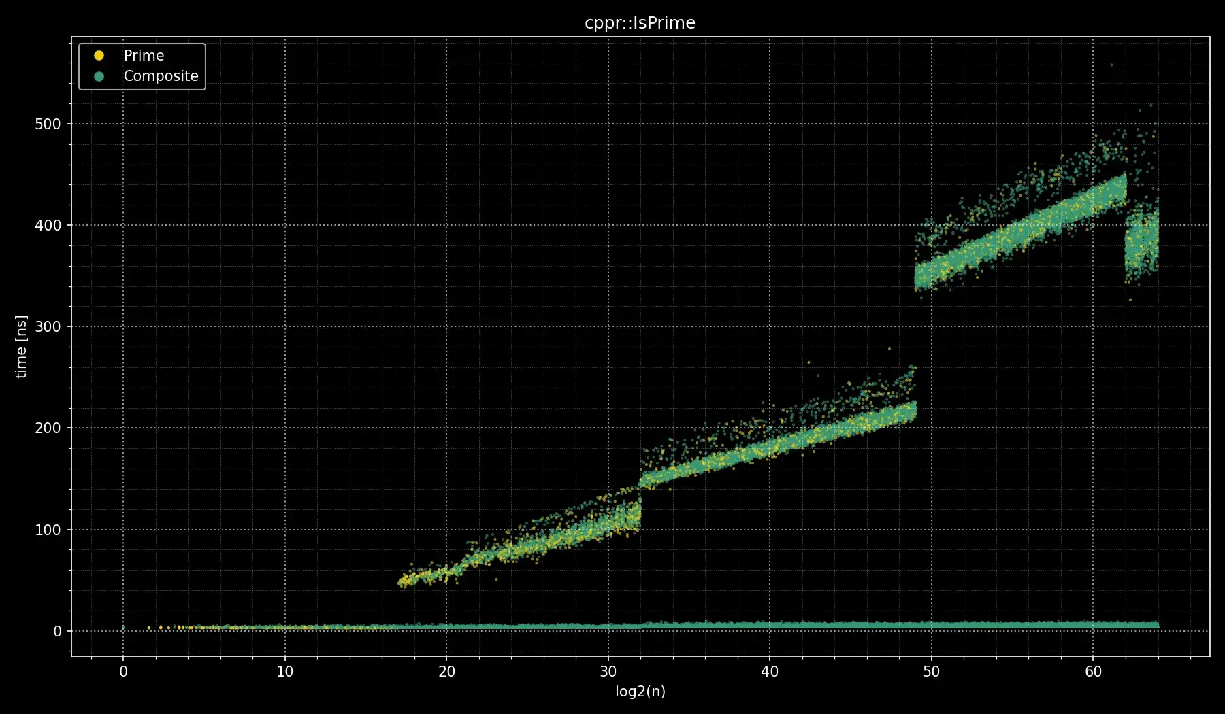This screenshot has width=1225, height=714.
Task: Click the x-axis tick label 60
Action: click(x=1093, y=672)
